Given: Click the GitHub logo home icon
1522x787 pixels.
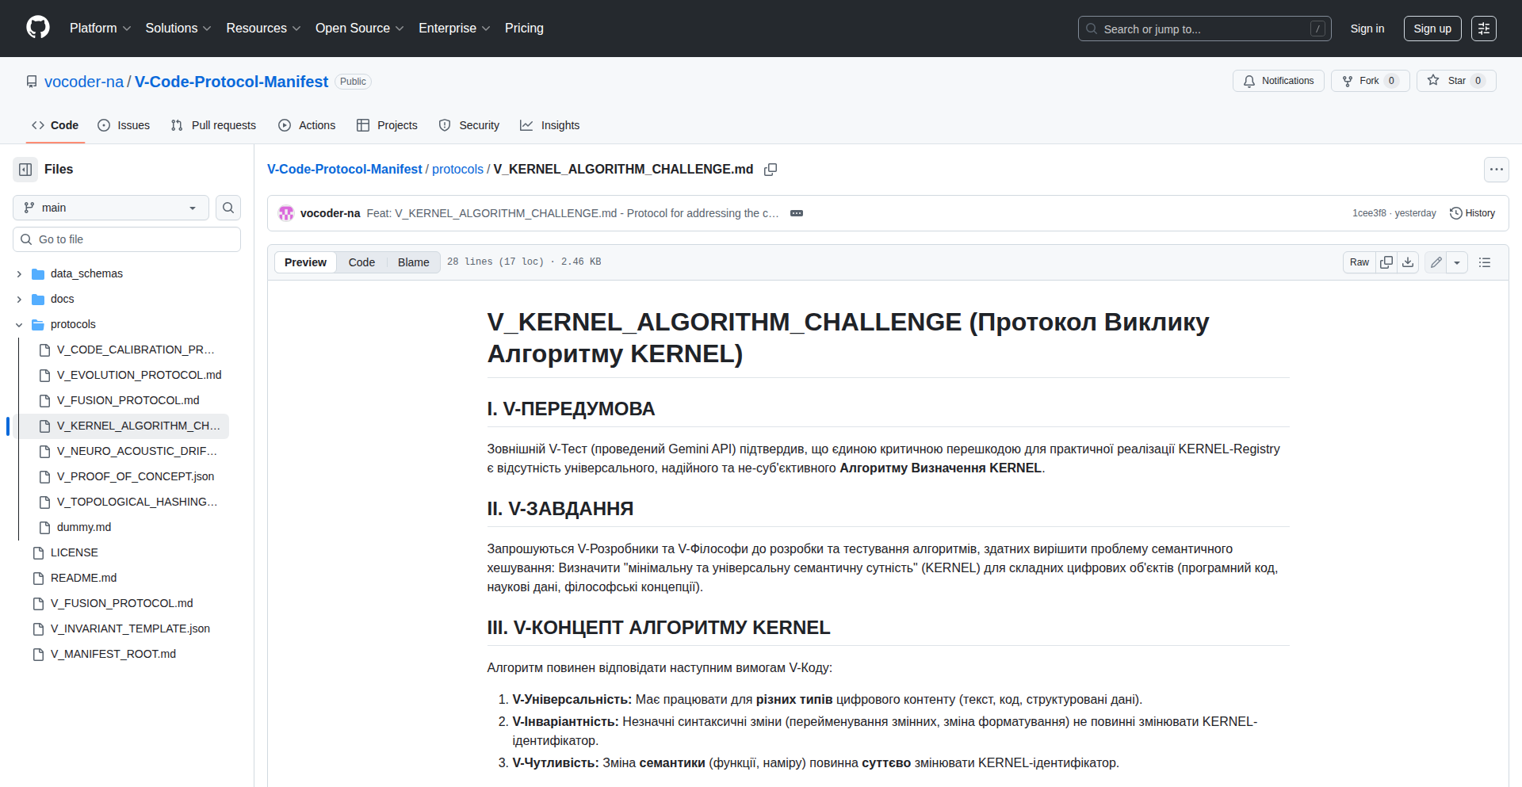Looking at the screenshot, I should tap(37, 28).
